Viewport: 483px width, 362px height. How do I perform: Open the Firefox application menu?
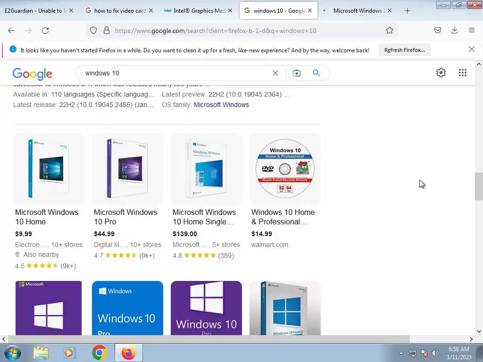(472, 30)
